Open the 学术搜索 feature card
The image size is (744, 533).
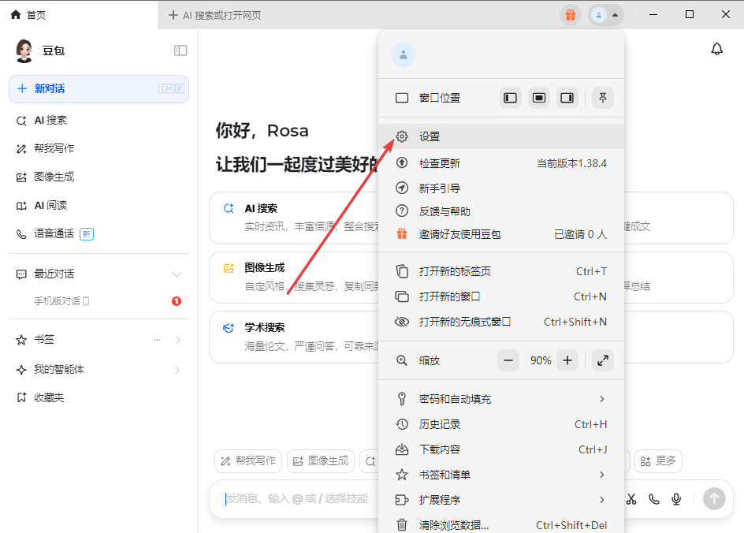coord(294,337)
